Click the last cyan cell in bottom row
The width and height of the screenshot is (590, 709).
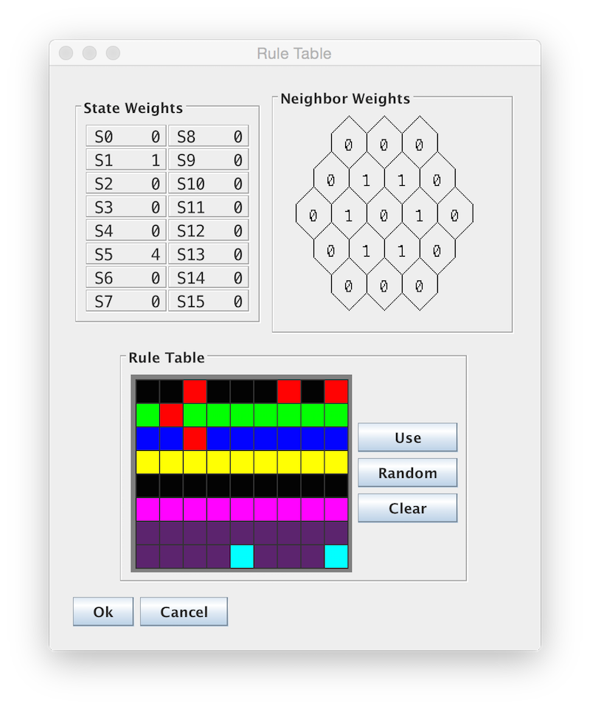[x=336, y=556]
